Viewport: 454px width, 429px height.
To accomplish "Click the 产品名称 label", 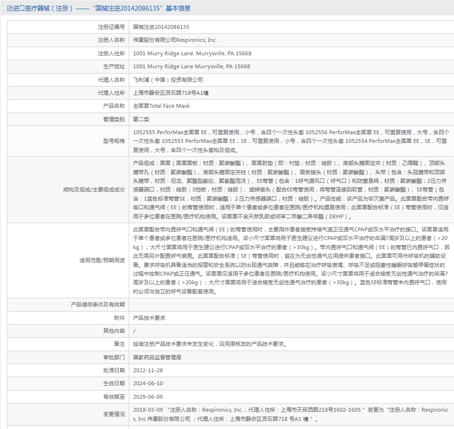I will (114, 106).
